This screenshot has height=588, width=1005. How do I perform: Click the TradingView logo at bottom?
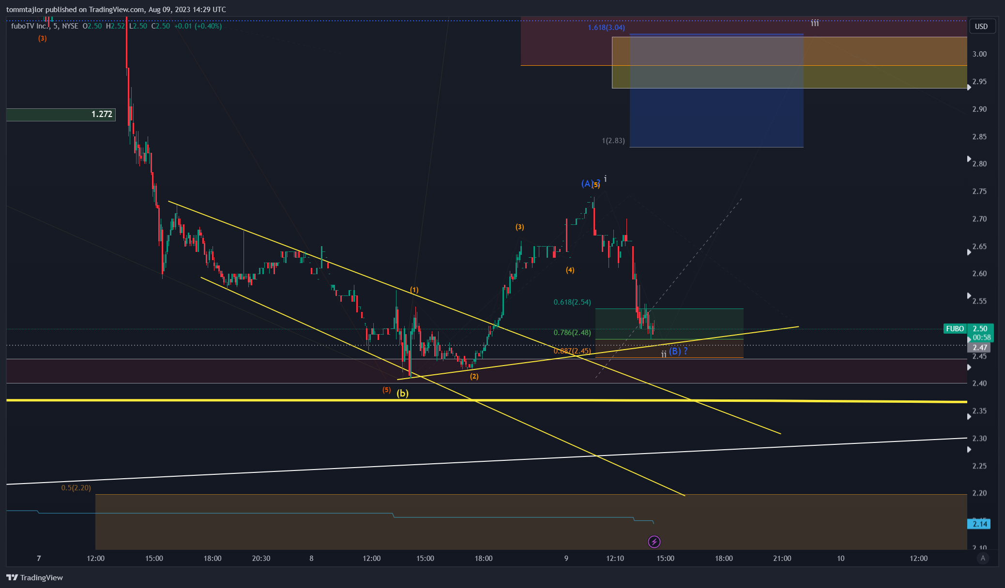(x=34, y=577)
